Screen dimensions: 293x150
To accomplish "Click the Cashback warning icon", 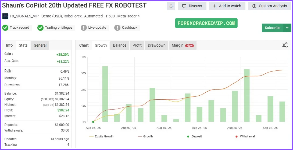I will (117, 28).
